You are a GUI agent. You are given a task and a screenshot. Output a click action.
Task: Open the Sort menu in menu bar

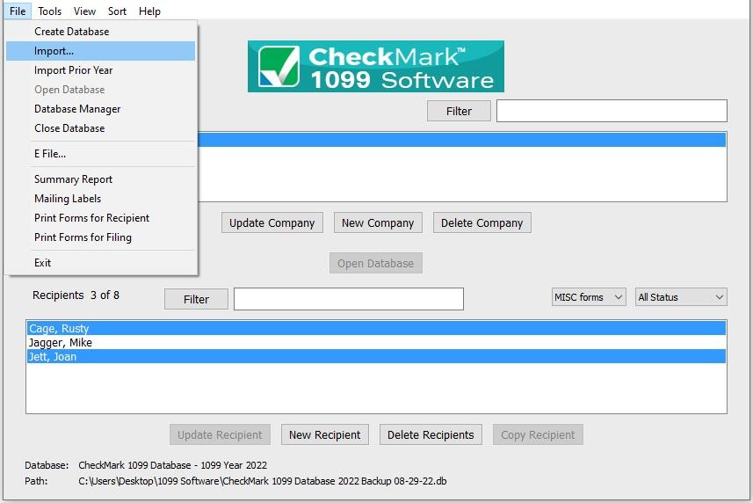117,11
